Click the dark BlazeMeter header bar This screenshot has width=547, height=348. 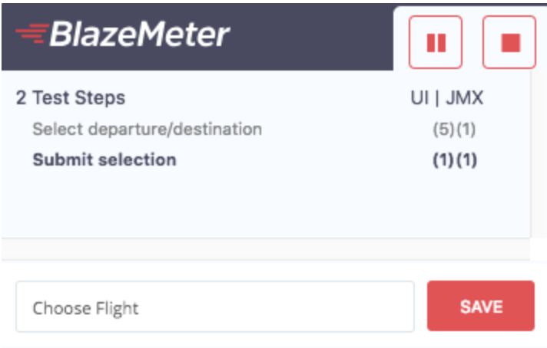pos(197,37)
